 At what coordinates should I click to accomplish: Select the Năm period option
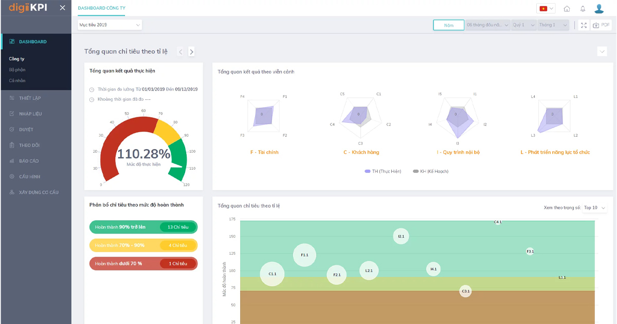coord(448,25)
